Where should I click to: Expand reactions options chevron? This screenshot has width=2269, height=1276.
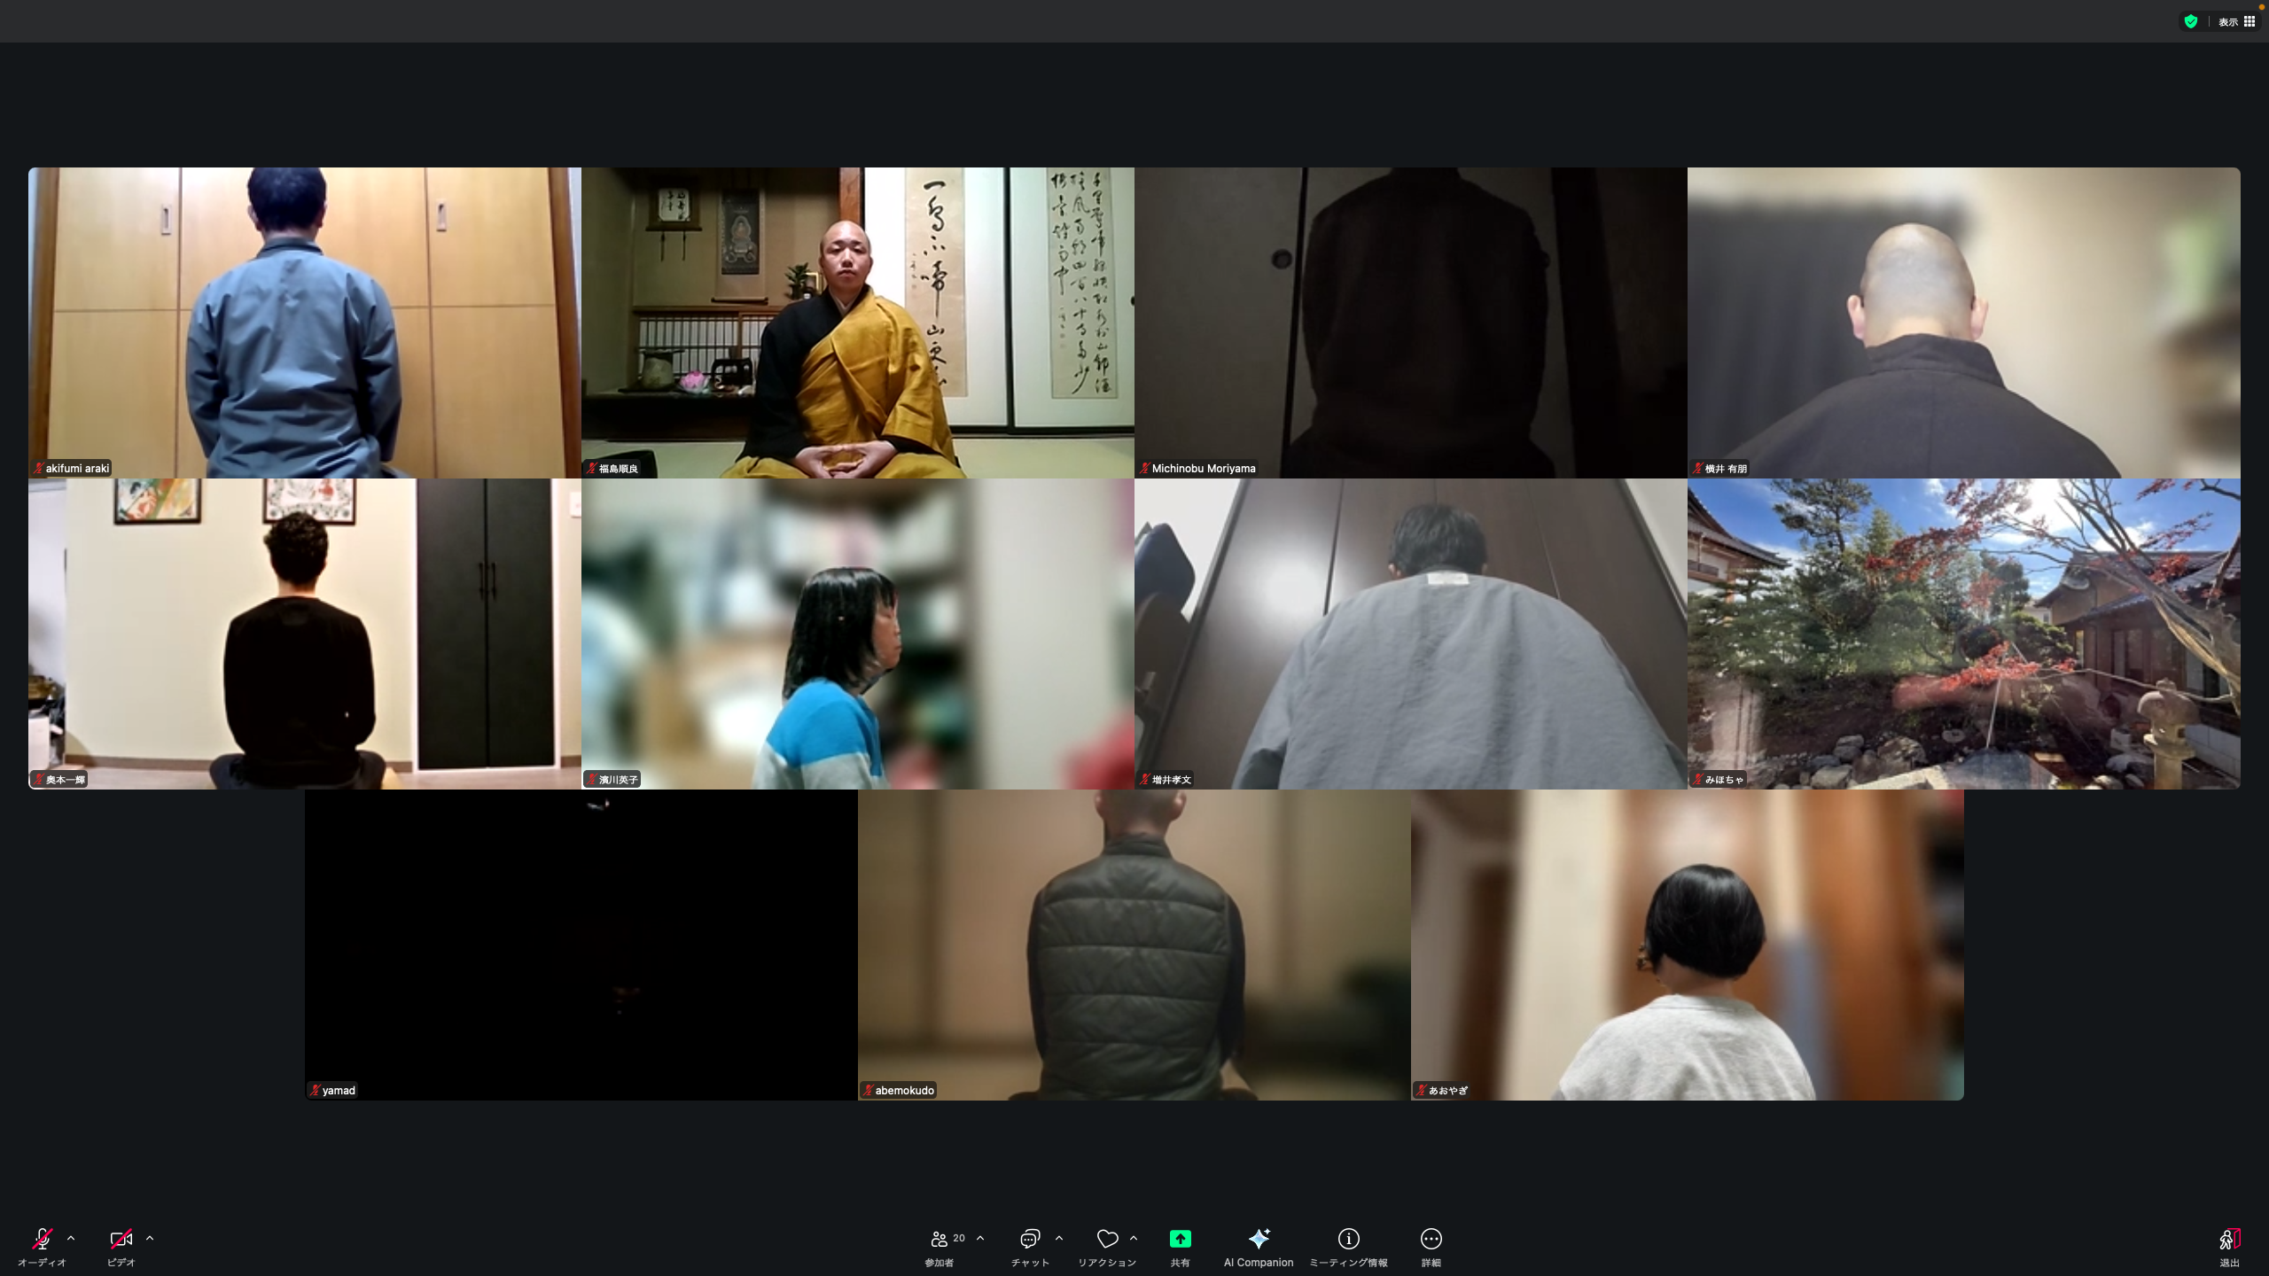[x=1134, y=1238]
